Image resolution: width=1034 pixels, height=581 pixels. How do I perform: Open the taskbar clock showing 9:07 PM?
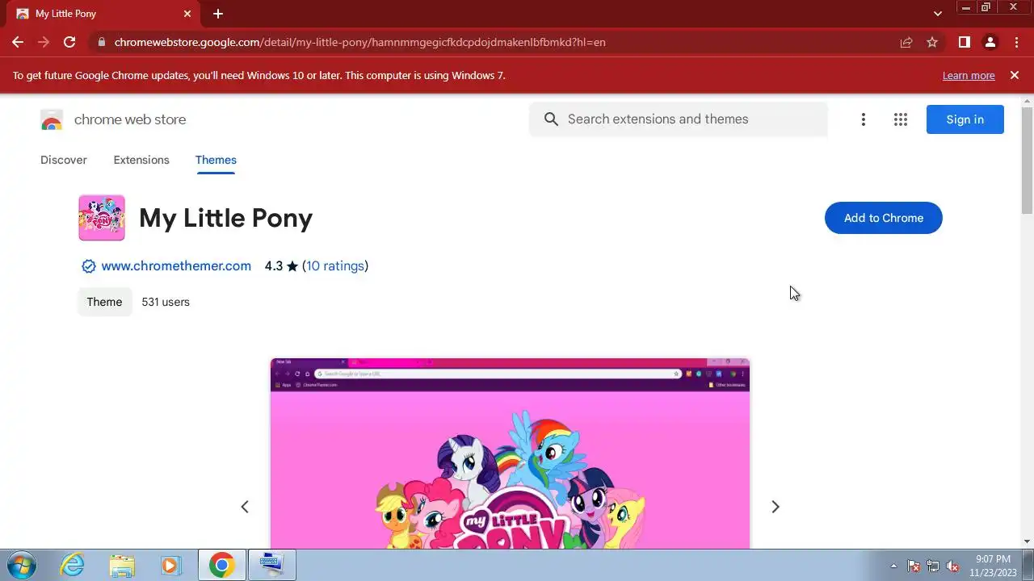click(x=993, y=566)
